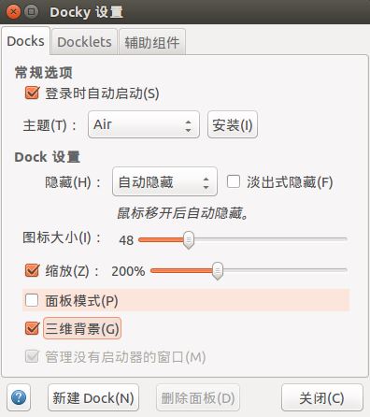The height and width of the screenshot is (417, 370).
Task: Open the 主题 Air theme dropdown
Action: [144, 124]
